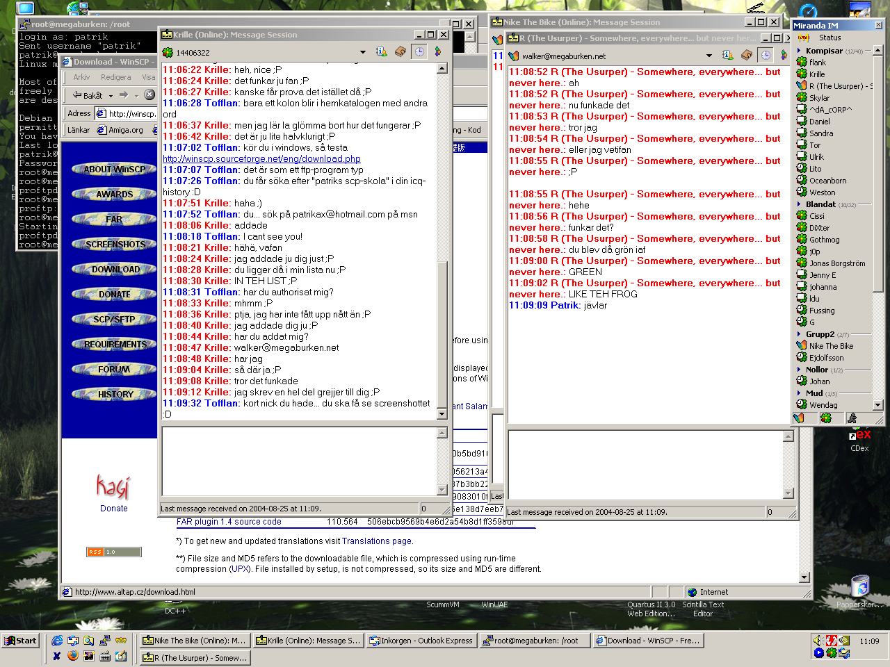Open the dropdown beside walker@megaburken.net

709,56
